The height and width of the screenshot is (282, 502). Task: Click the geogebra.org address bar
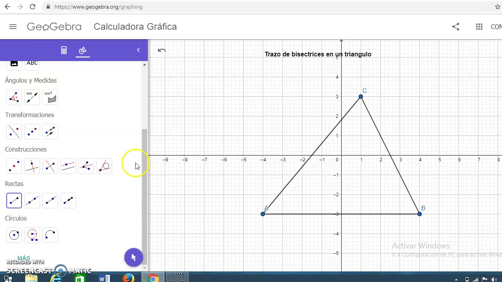coord(267,7)
